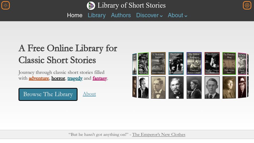
Task: Open The Coils of Chance cover
Action: click(x=176, y=63)
